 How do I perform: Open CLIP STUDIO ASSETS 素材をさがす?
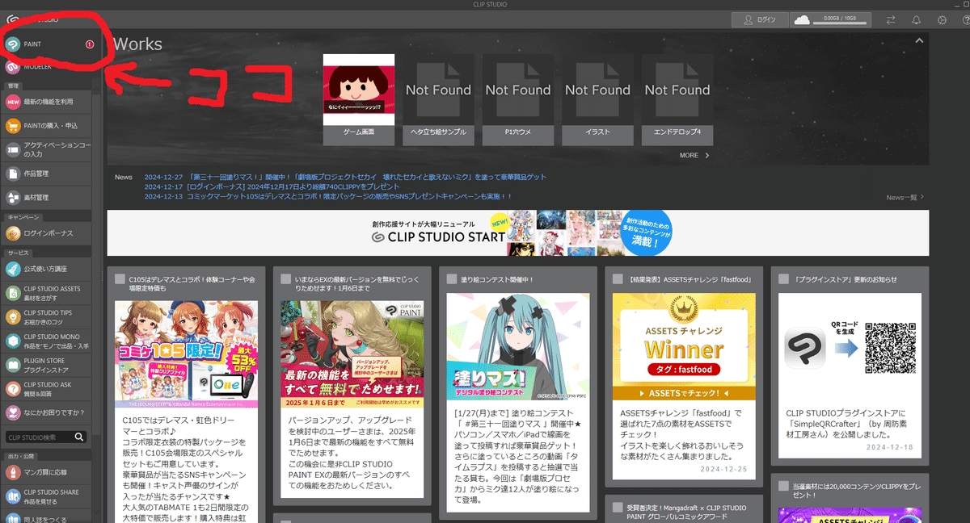(48, 293)
